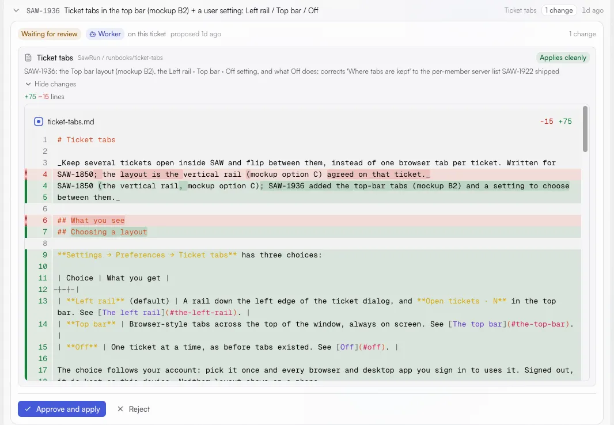Image resolution: width=614 pixels, height=425 pixels.
Task: Click '**Settings → Preferences → Ticket tabs**' text
Action: pos(147,255)
